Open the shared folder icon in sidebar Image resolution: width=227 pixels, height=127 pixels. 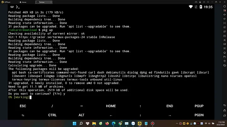coord(224,57)
